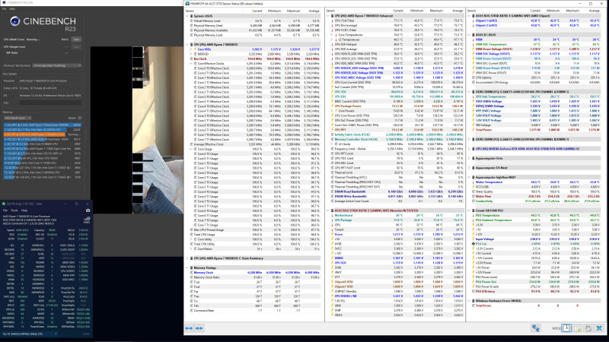The image size is (609, 342).
Task: Select the Water Temperature sensor row
Action: [537, 182]
